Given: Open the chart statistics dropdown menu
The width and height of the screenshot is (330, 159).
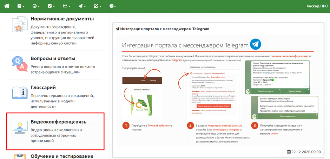Looking at the screenshot, I should (x=67, y=6).
